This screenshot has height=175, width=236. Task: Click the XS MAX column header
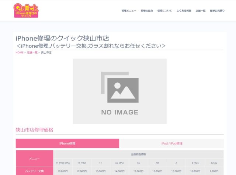click(x=119, y=163)
